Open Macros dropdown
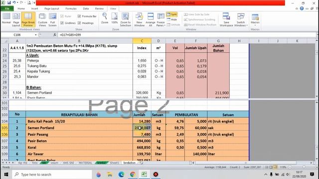This screenshot has width=319, height=179. point(255,20)
